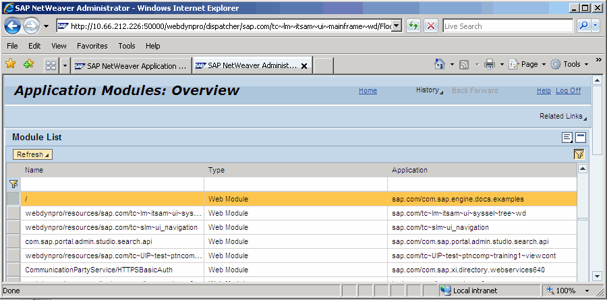This screenshot has width=607, height=300.
Task: Select webdynpro/resources/sap.com/tc~slm~ui_navigation row name
Action: (x=111, y=227)
